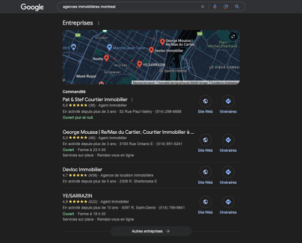Visit Pat & Stef Site Web

206,105
